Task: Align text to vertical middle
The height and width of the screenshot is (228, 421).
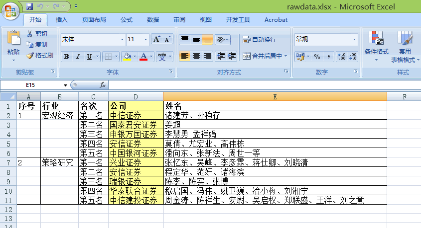Action: click(x=196, y=40)
